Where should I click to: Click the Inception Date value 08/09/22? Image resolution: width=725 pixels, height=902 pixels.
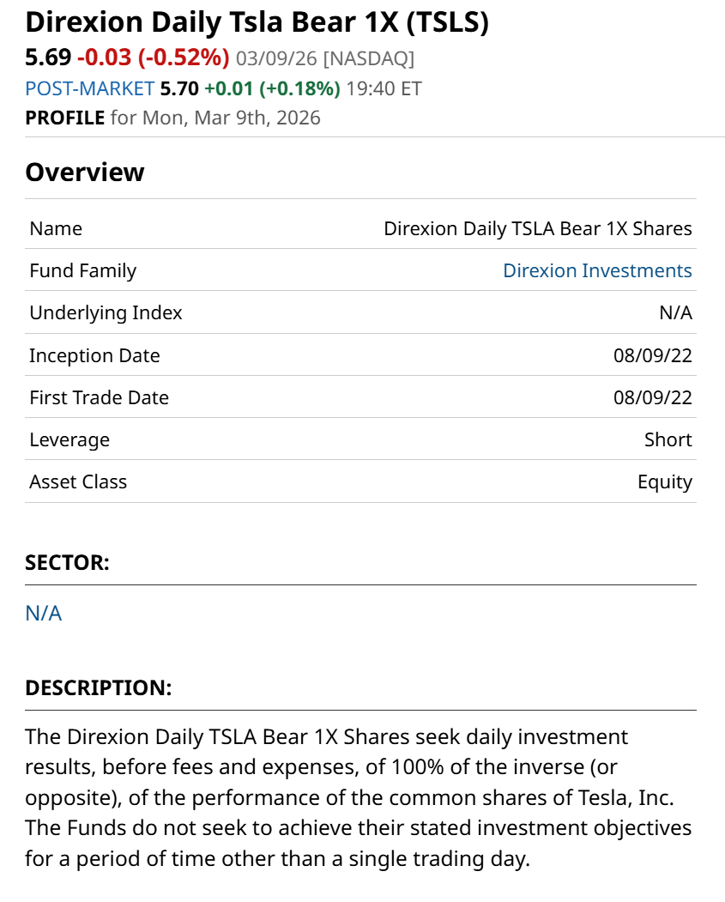point(652,355)
